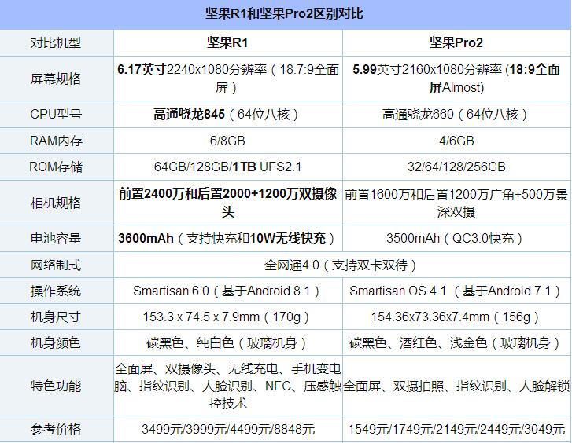Select the 对比机型 row header
This screenshot has width=572, height=443.
(56, 43)
